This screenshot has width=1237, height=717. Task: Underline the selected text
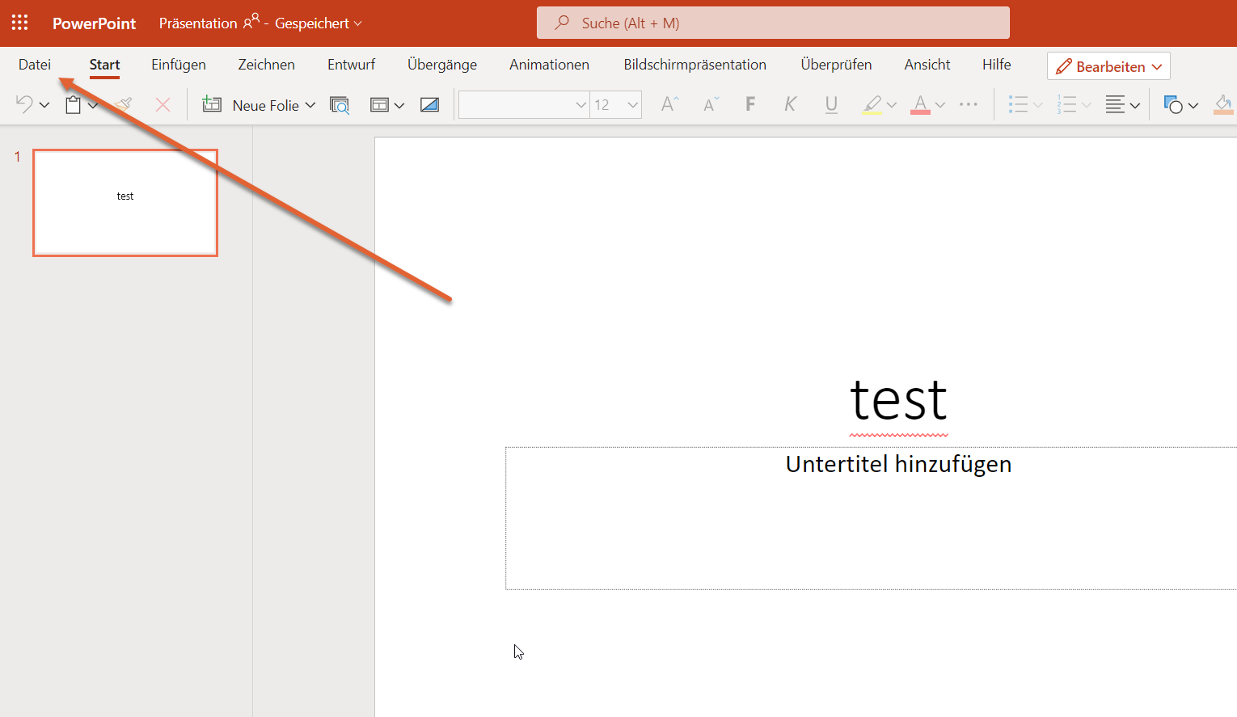click(x=831, y=104)
